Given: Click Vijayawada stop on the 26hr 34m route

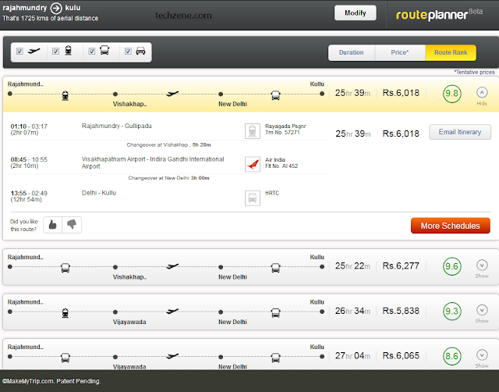Looking at the screenshot, I should coord(129,322).
